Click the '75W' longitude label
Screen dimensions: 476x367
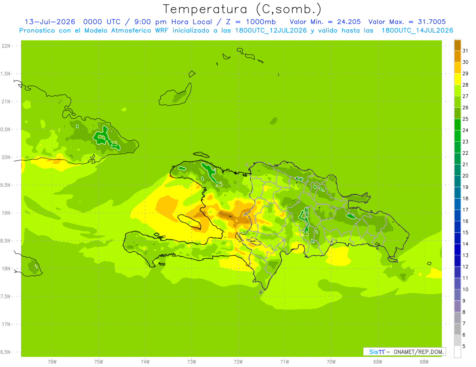(x=98, y=362)
